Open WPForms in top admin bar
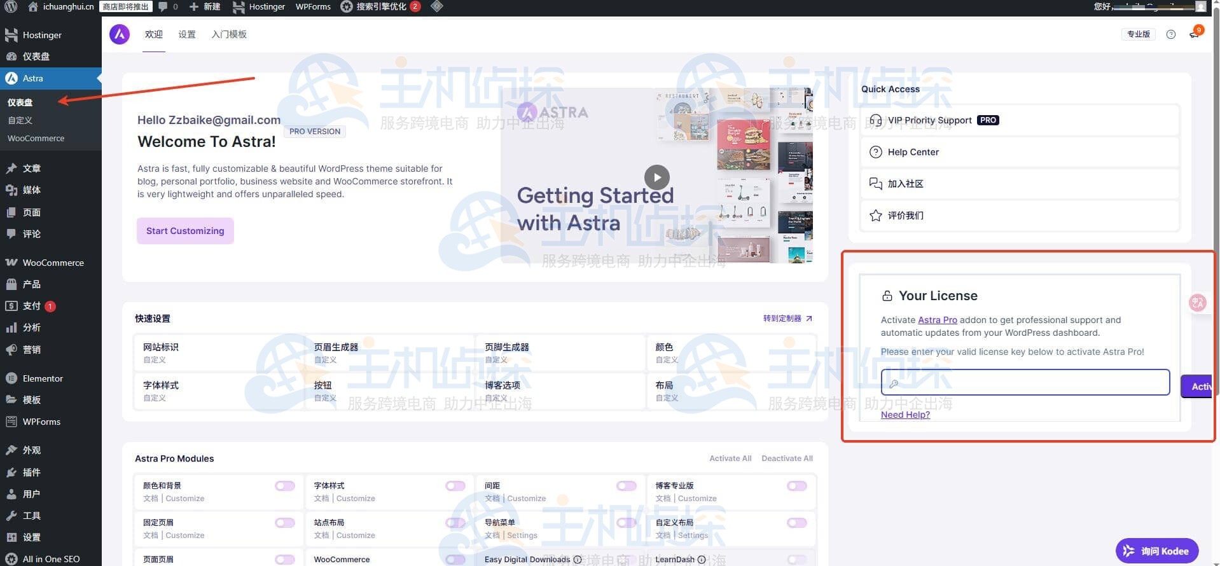The image size is (1220, 566). coord(313,6)
